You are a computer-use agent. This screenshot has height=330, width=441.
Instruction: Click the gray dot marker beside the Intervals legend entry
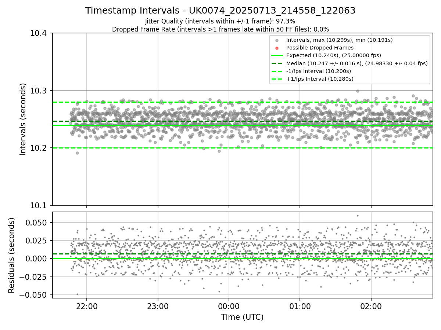tap(277, 40)
